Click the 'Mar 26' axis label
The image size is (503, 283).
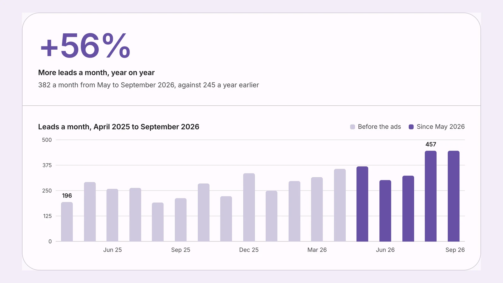[317, 250]
